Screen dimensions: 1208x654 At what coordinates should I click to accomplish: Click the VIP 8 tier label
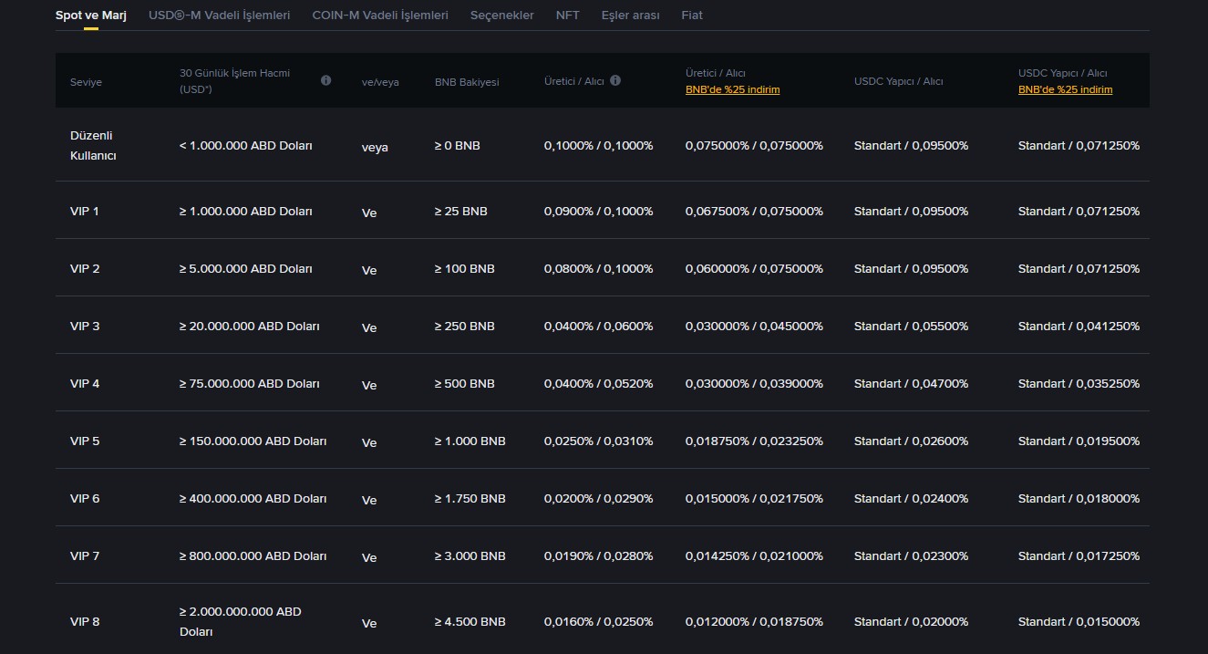click(85, 621)
